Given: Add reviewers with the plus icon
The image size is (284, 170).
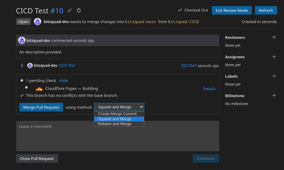Looking at the screenshot, I should (x=274, y=37).
